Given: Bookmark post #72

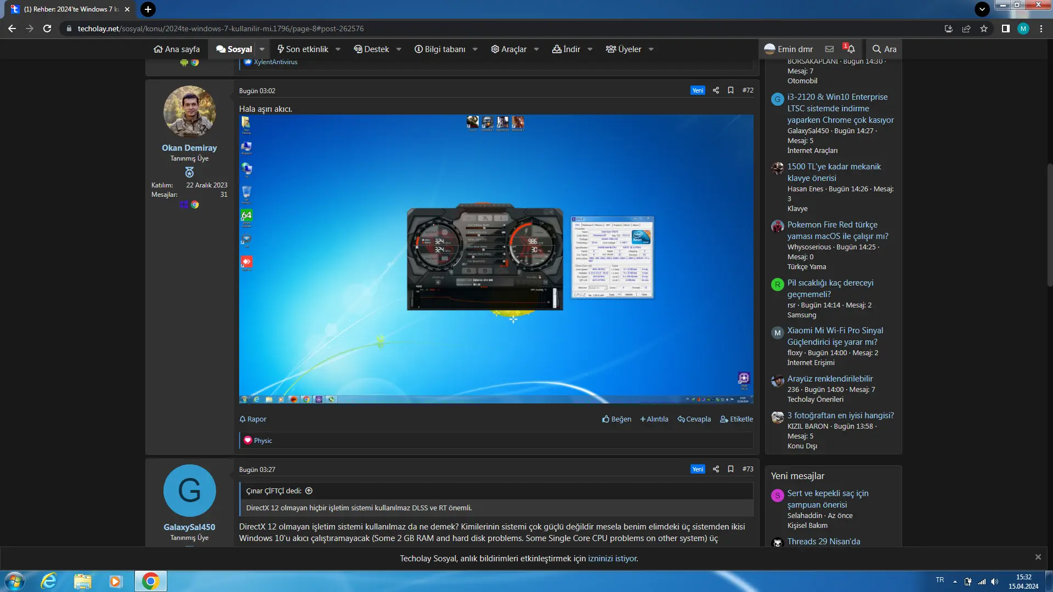Looking at the screenshot, I should click(x=731, y=90).
